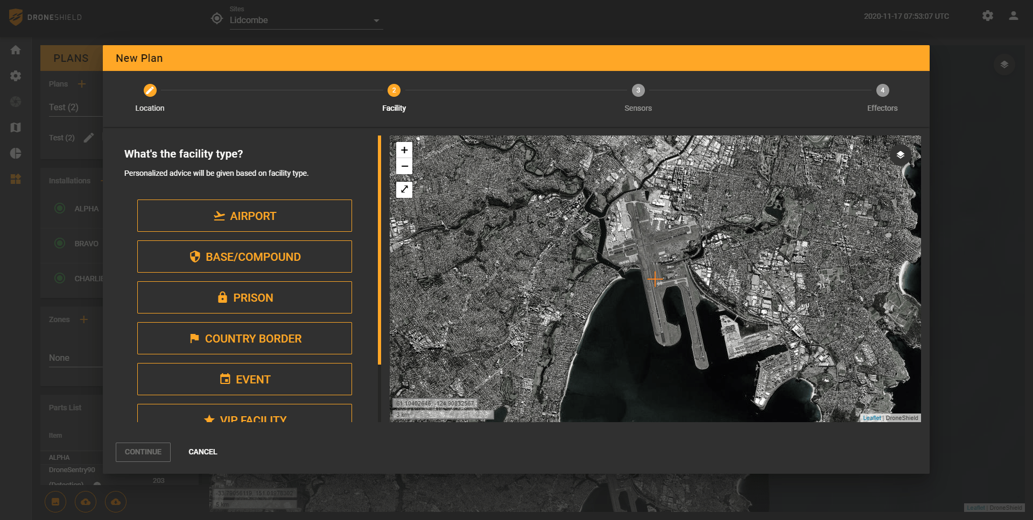Toggle the CHARLIE installation indicator
1033x520 pixels.
click(x=60, y=279)
